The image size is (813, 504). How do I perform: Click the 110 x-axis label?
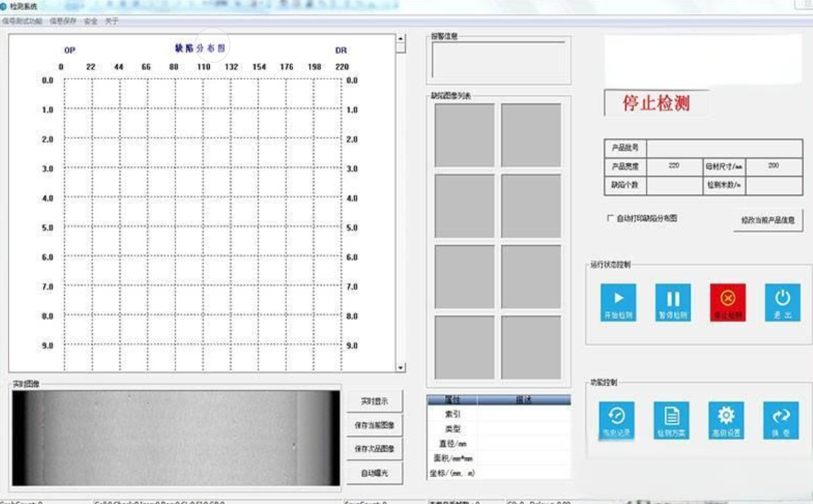(x=203, y=67)
